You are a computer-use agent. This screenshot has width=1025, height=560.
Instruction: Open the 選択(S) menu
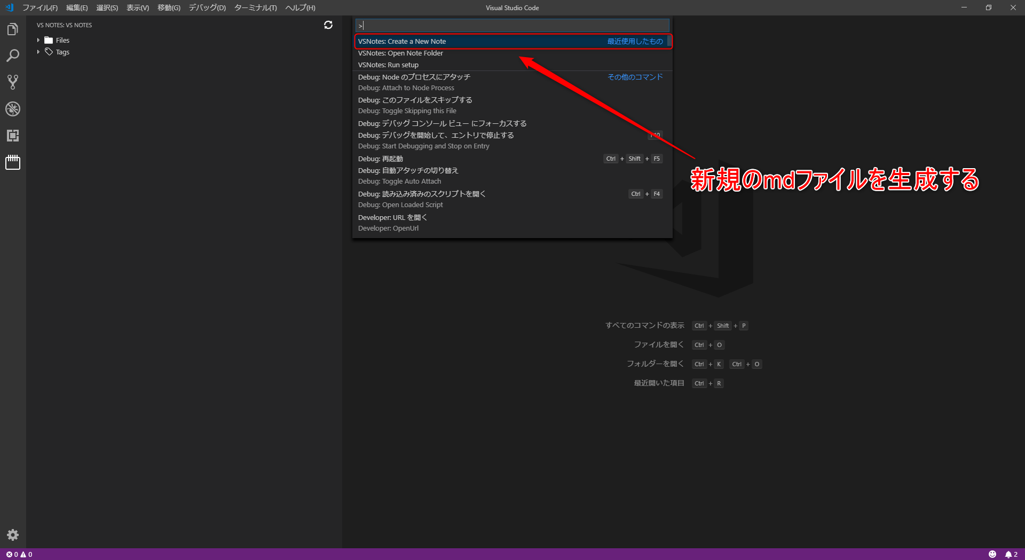(107, 7)
